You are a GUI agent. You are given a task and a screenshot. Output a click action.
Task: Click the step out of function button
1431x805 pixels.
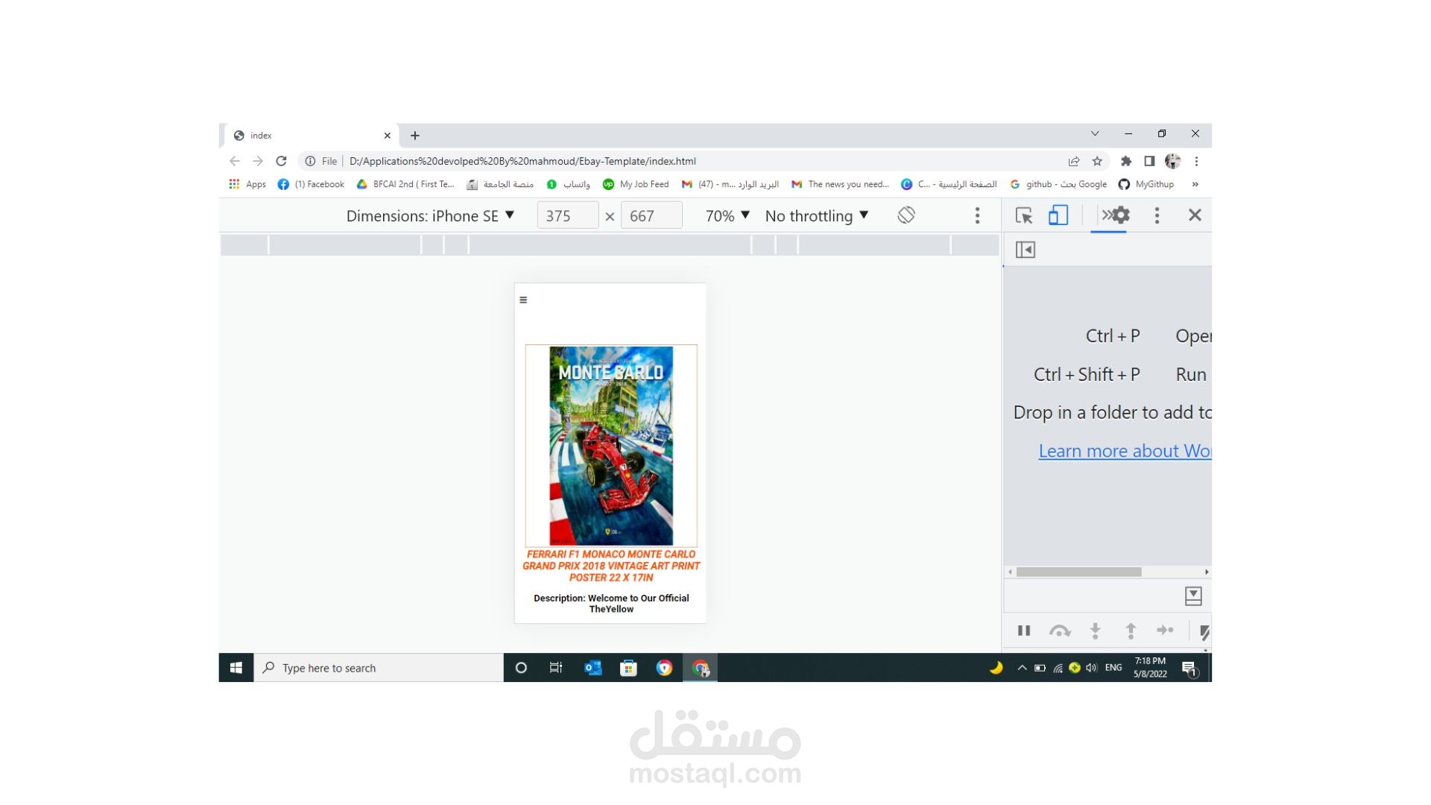coord(1131,631)
